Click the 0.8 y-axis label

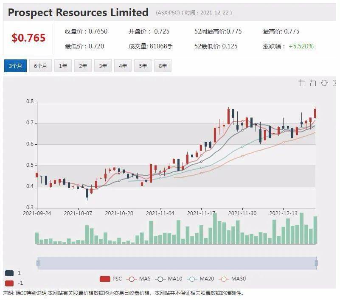coord(30,101)
